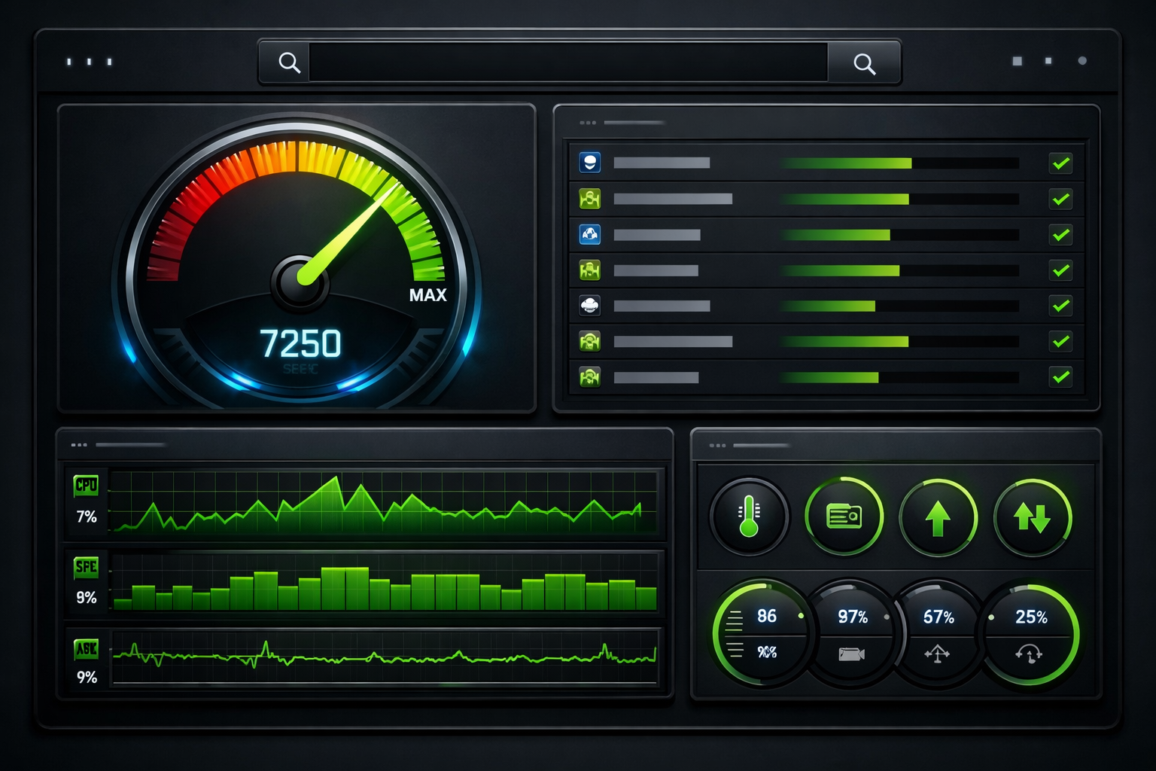Image resolution: width=1156 pixels, height=771 pixels.
Task: Open the SFE bar chart section
Action: click(85, 568)
